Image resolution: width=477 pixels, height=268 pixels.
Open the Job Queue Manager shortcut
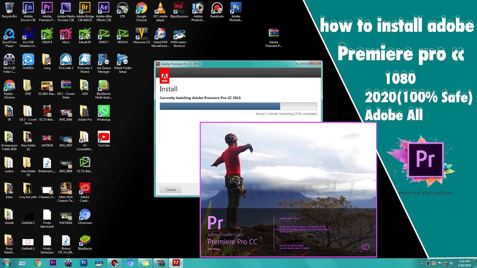tap(104, 64)
